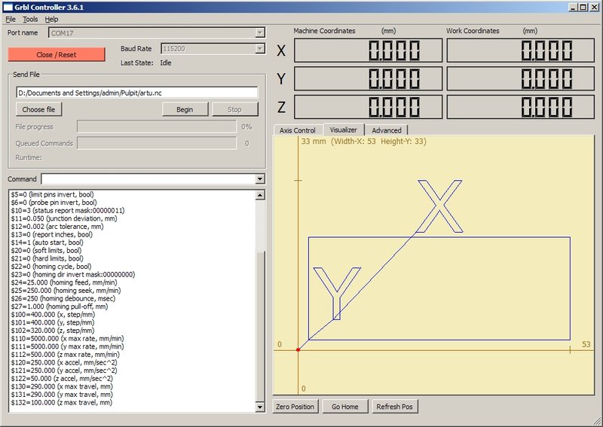Click the Machine Coordinates Y display
The image size is (603, 427).
[368, 78]
